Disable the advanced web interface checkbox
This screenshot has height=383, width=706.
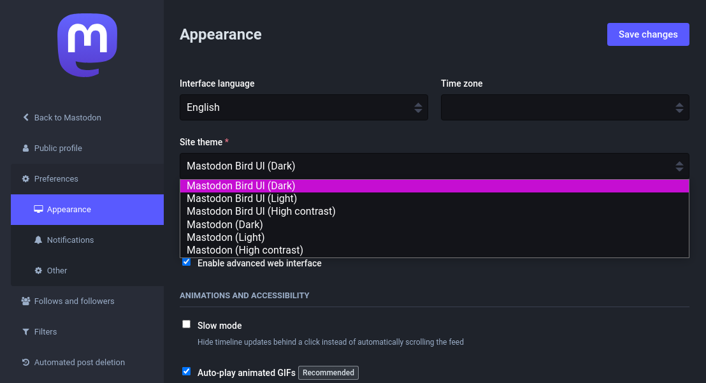[x=187, y=262]
